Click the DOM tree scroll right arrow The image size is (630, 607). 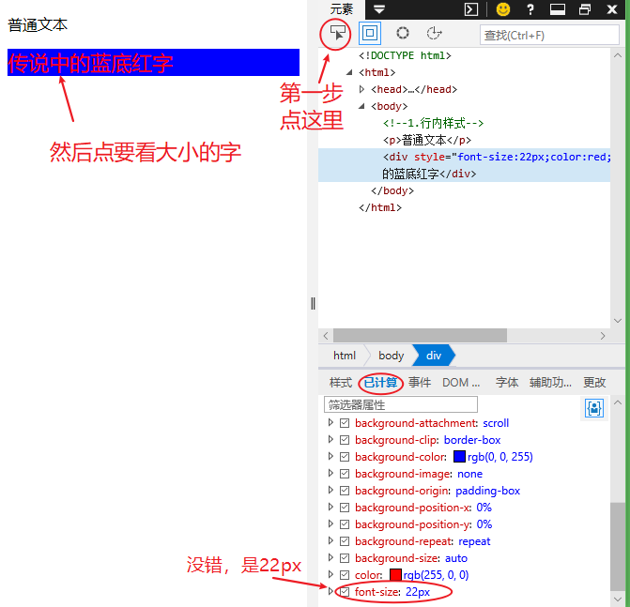pyautogui.click(x=602, y=336)
